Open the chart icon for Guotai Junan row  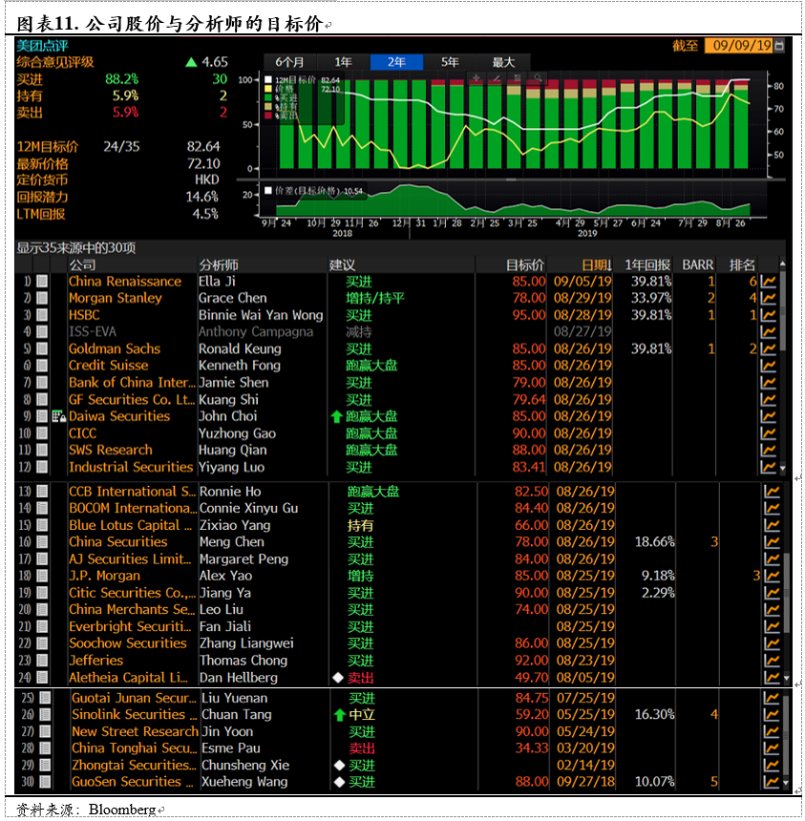pos(772,698)
